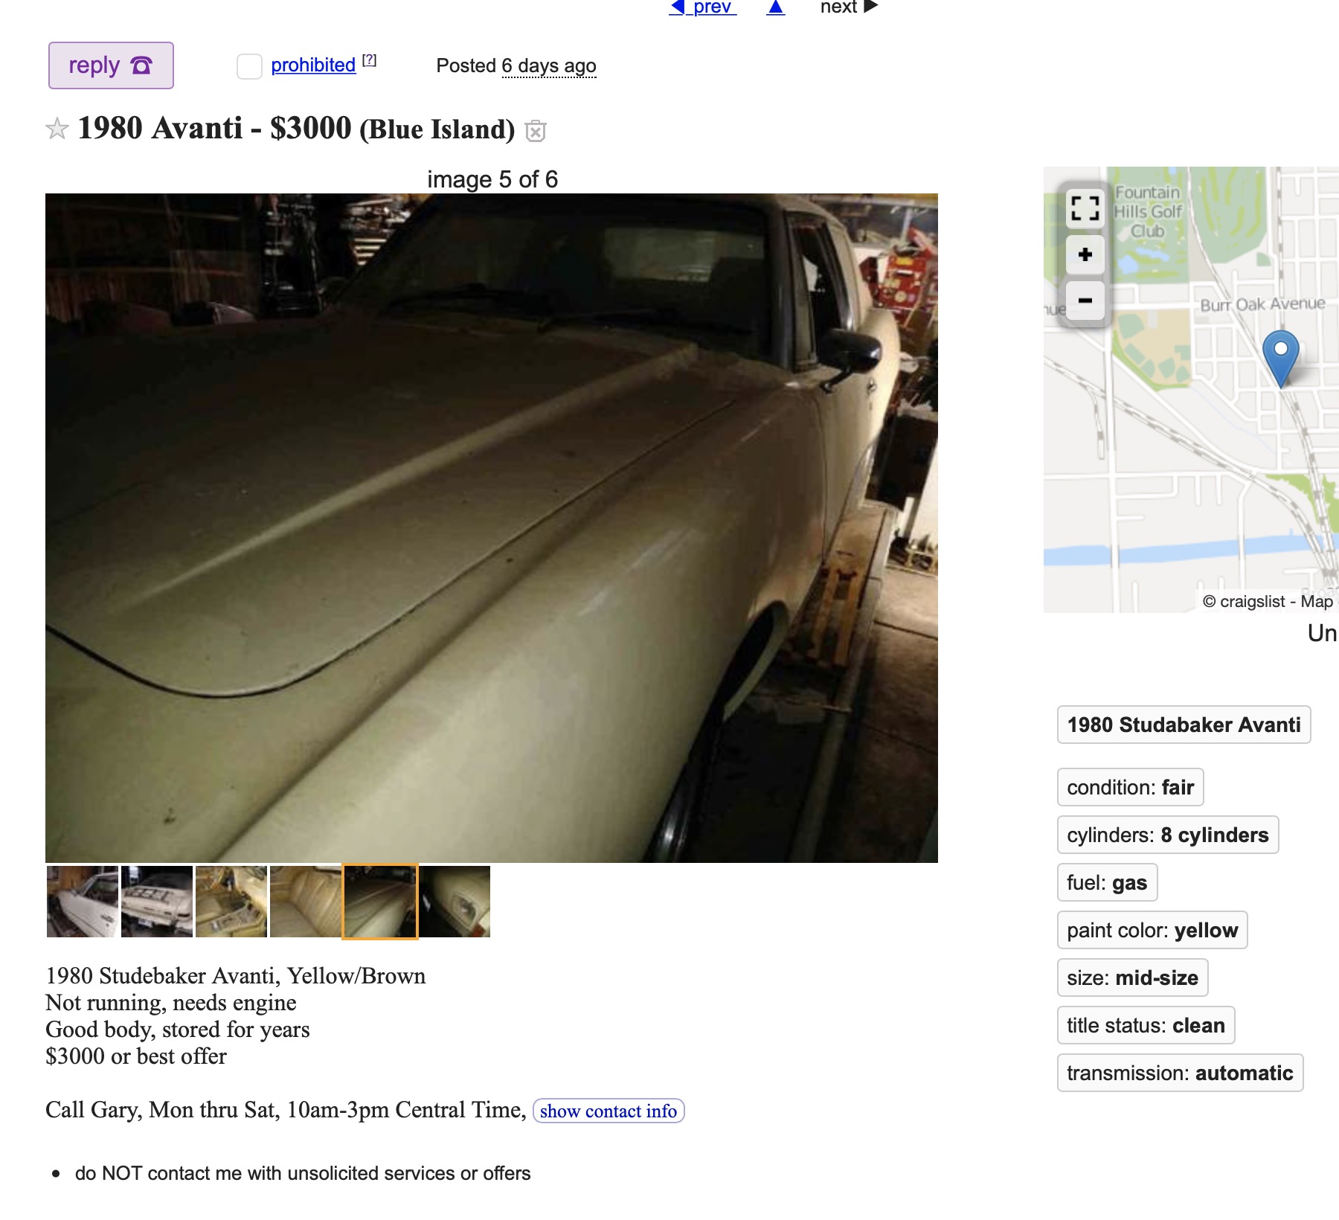Click the reply button
This screenshot has height=1220, width=1339.
pyautogui.click(x=111, y=65)
